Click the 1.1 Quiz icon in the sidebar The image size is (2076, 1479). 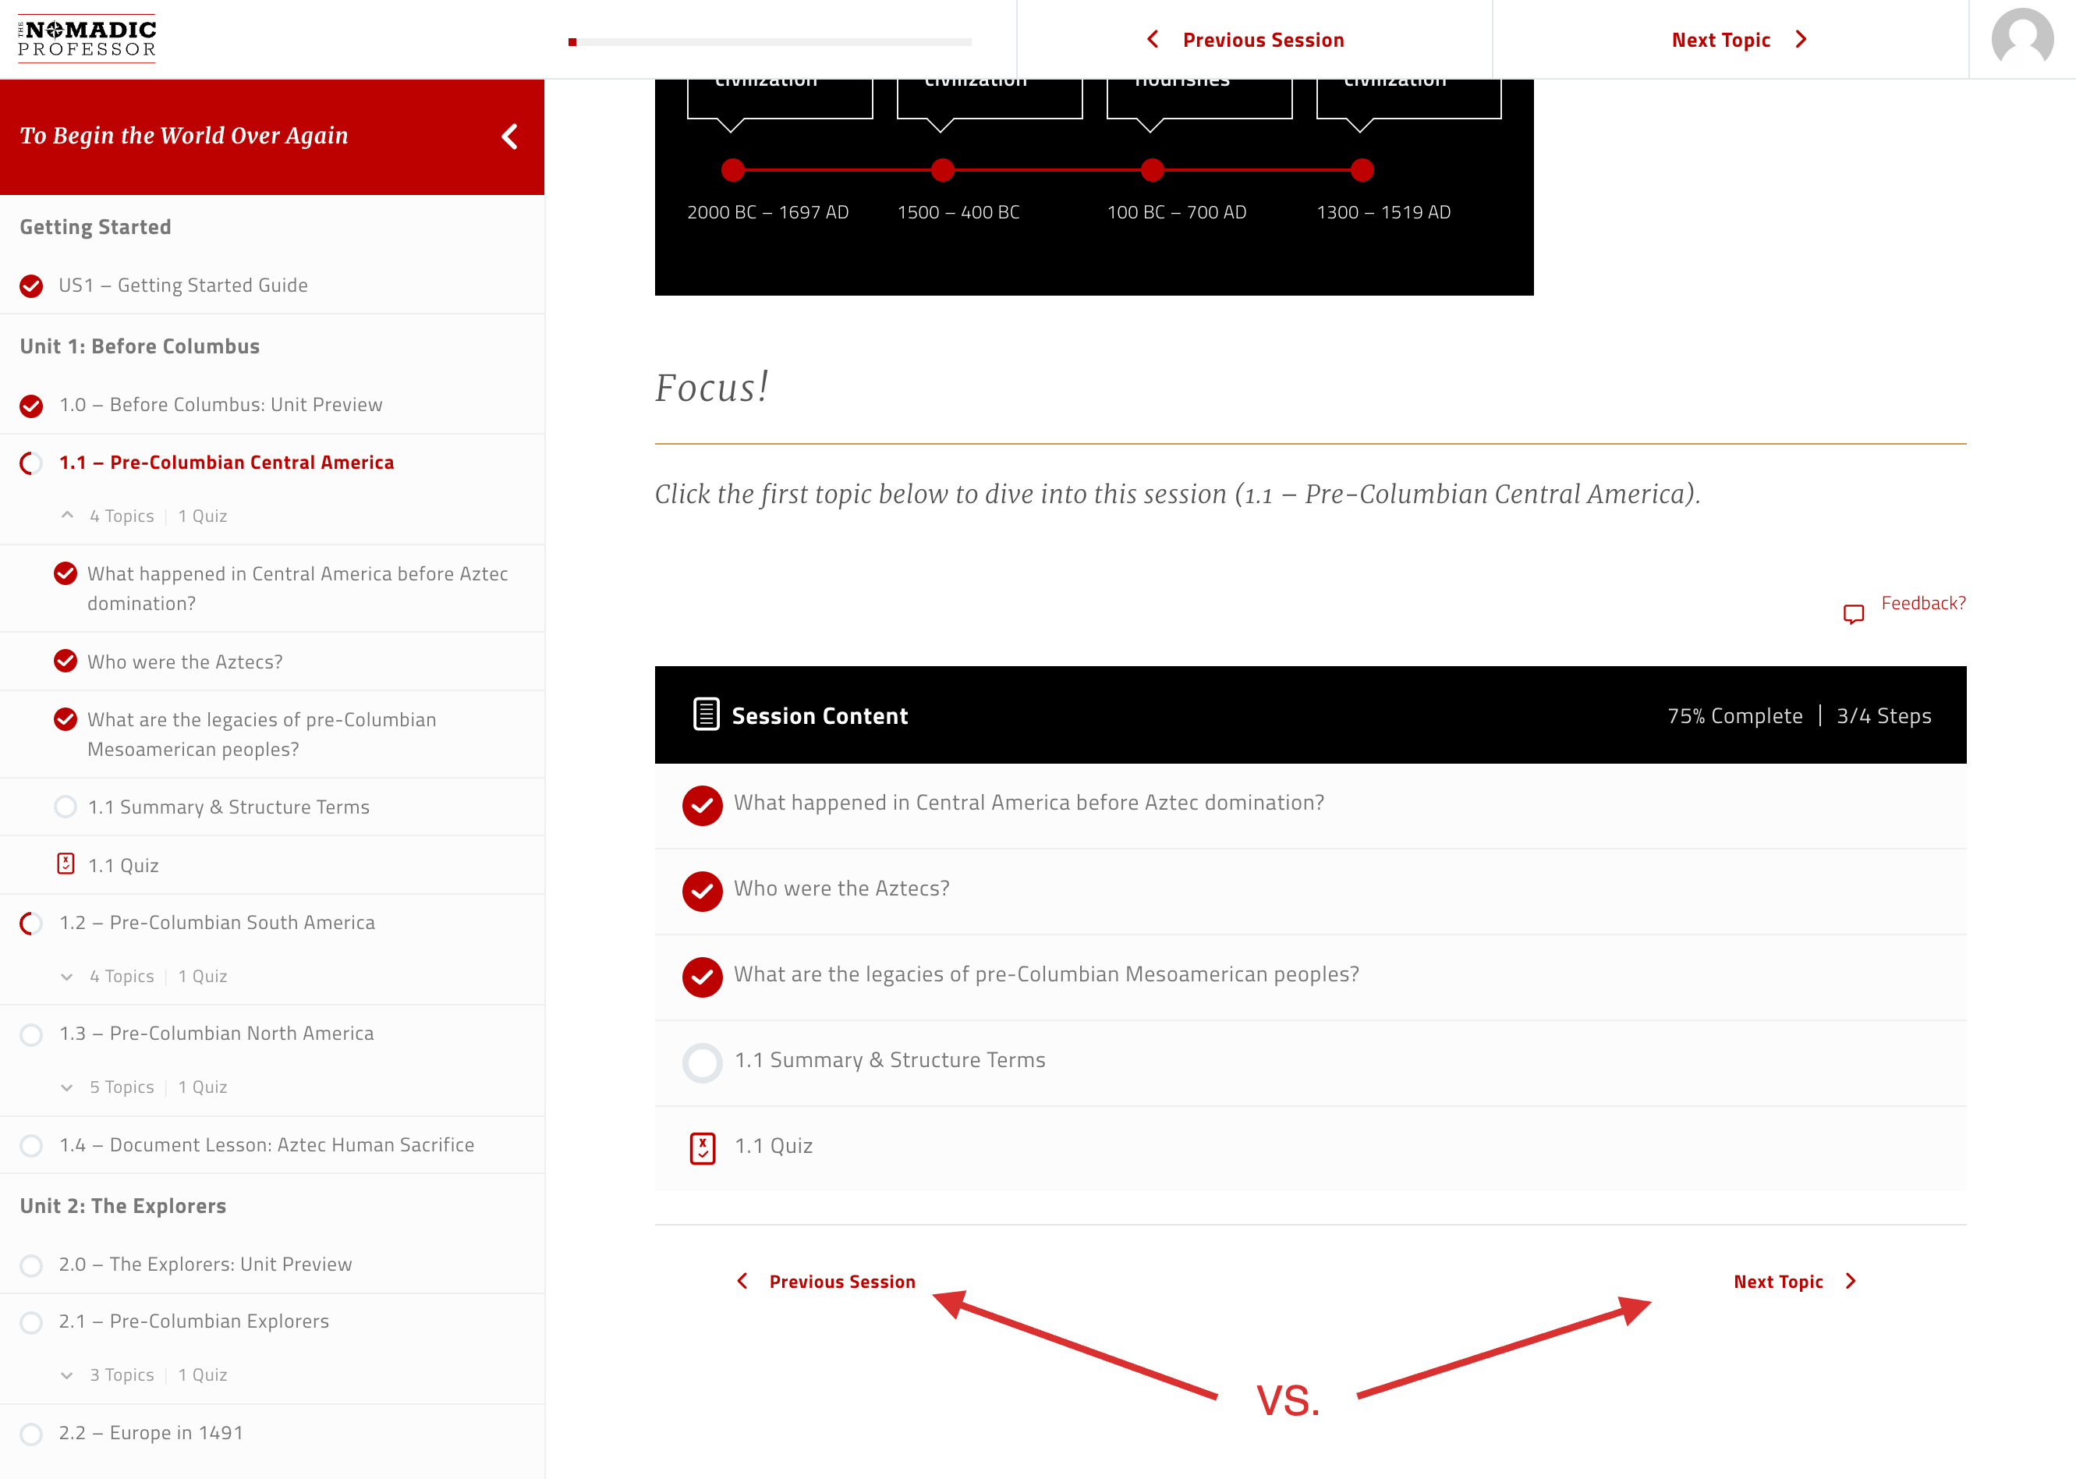tap(66, 864)
